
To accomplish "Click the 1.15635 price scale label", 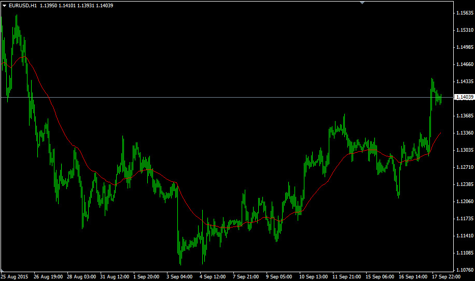I will tap(465, 13).
